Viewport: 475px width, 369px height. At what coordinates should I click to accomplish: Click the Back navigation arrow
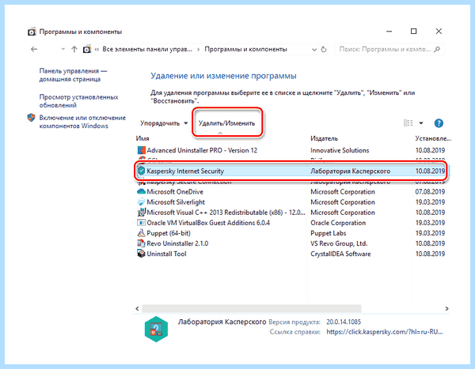(34, 49)
